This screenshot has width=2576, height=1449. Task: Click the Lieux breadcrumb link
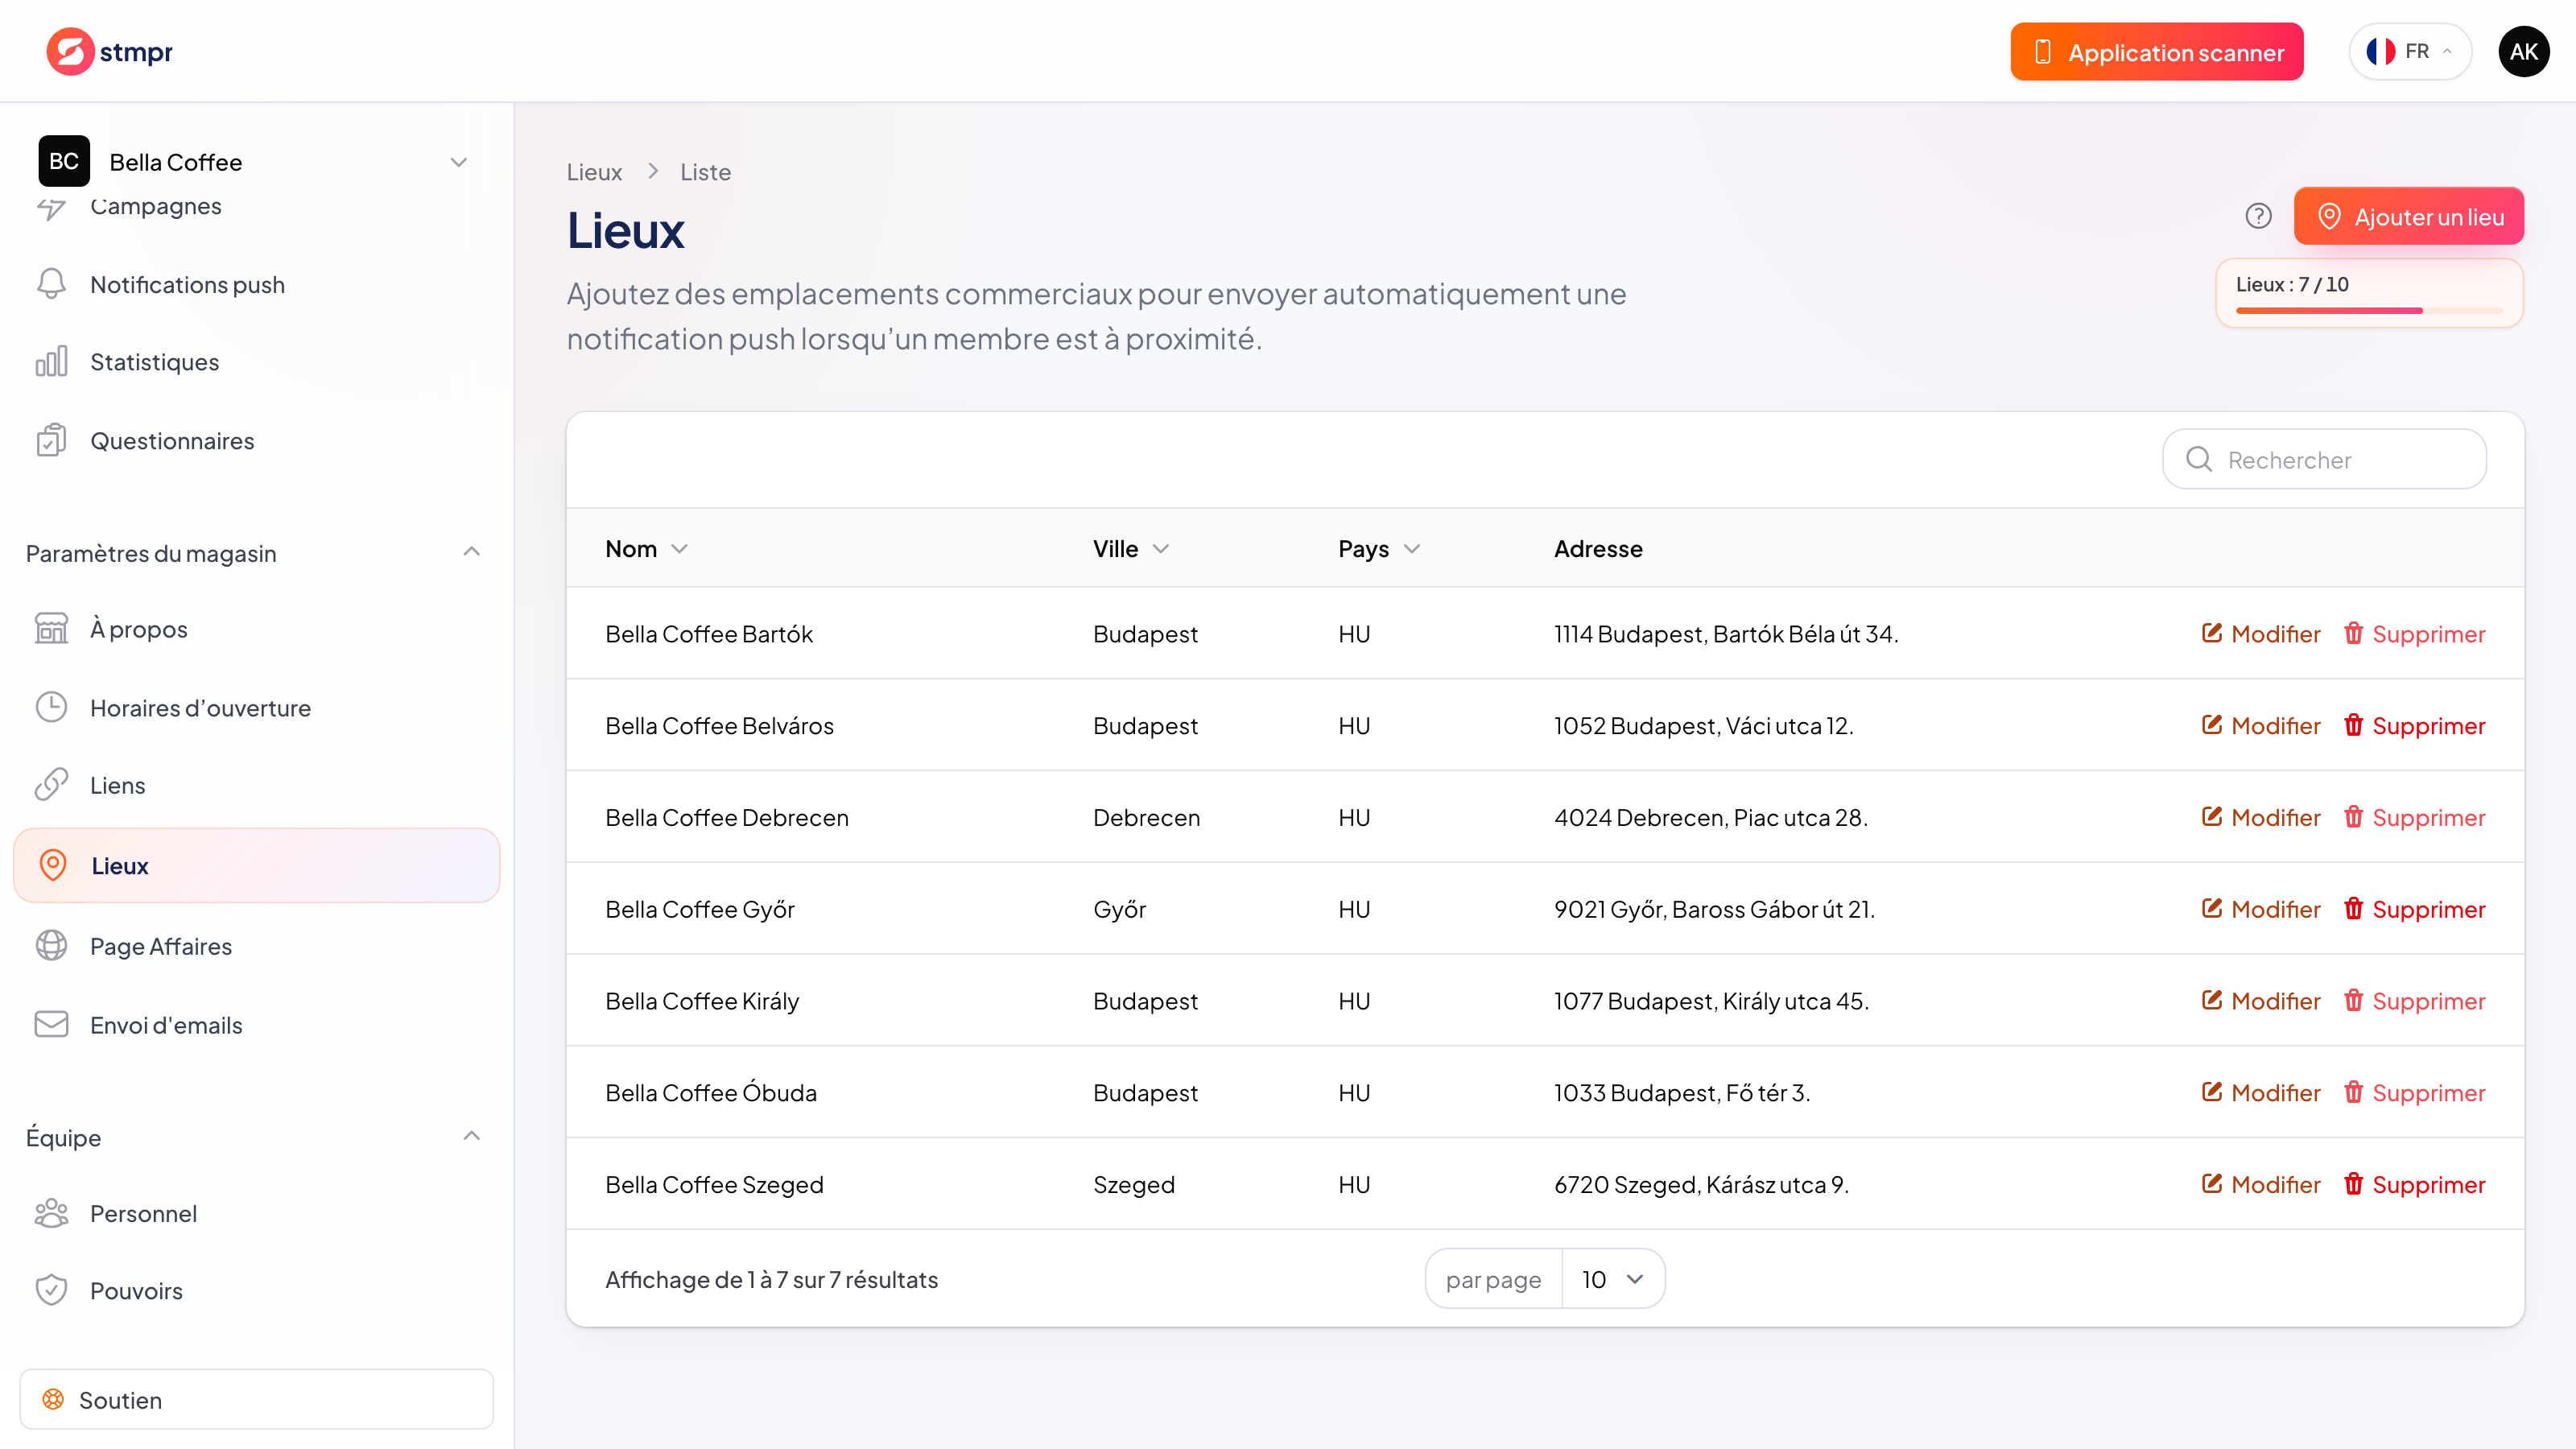pos(594,171)
